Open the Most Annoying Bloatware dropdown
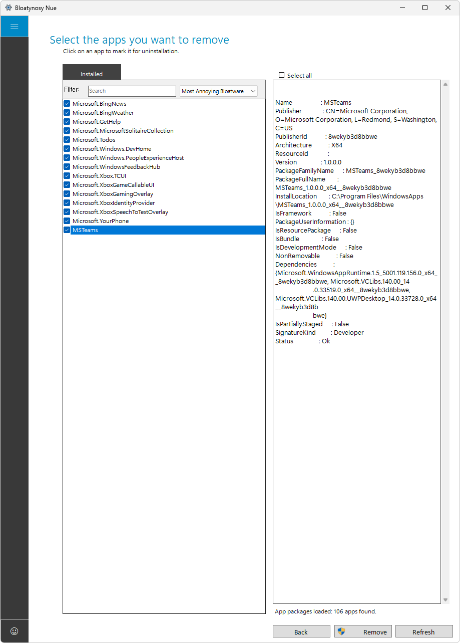Viewport: 460px width, 643px height. pos(219,91)
